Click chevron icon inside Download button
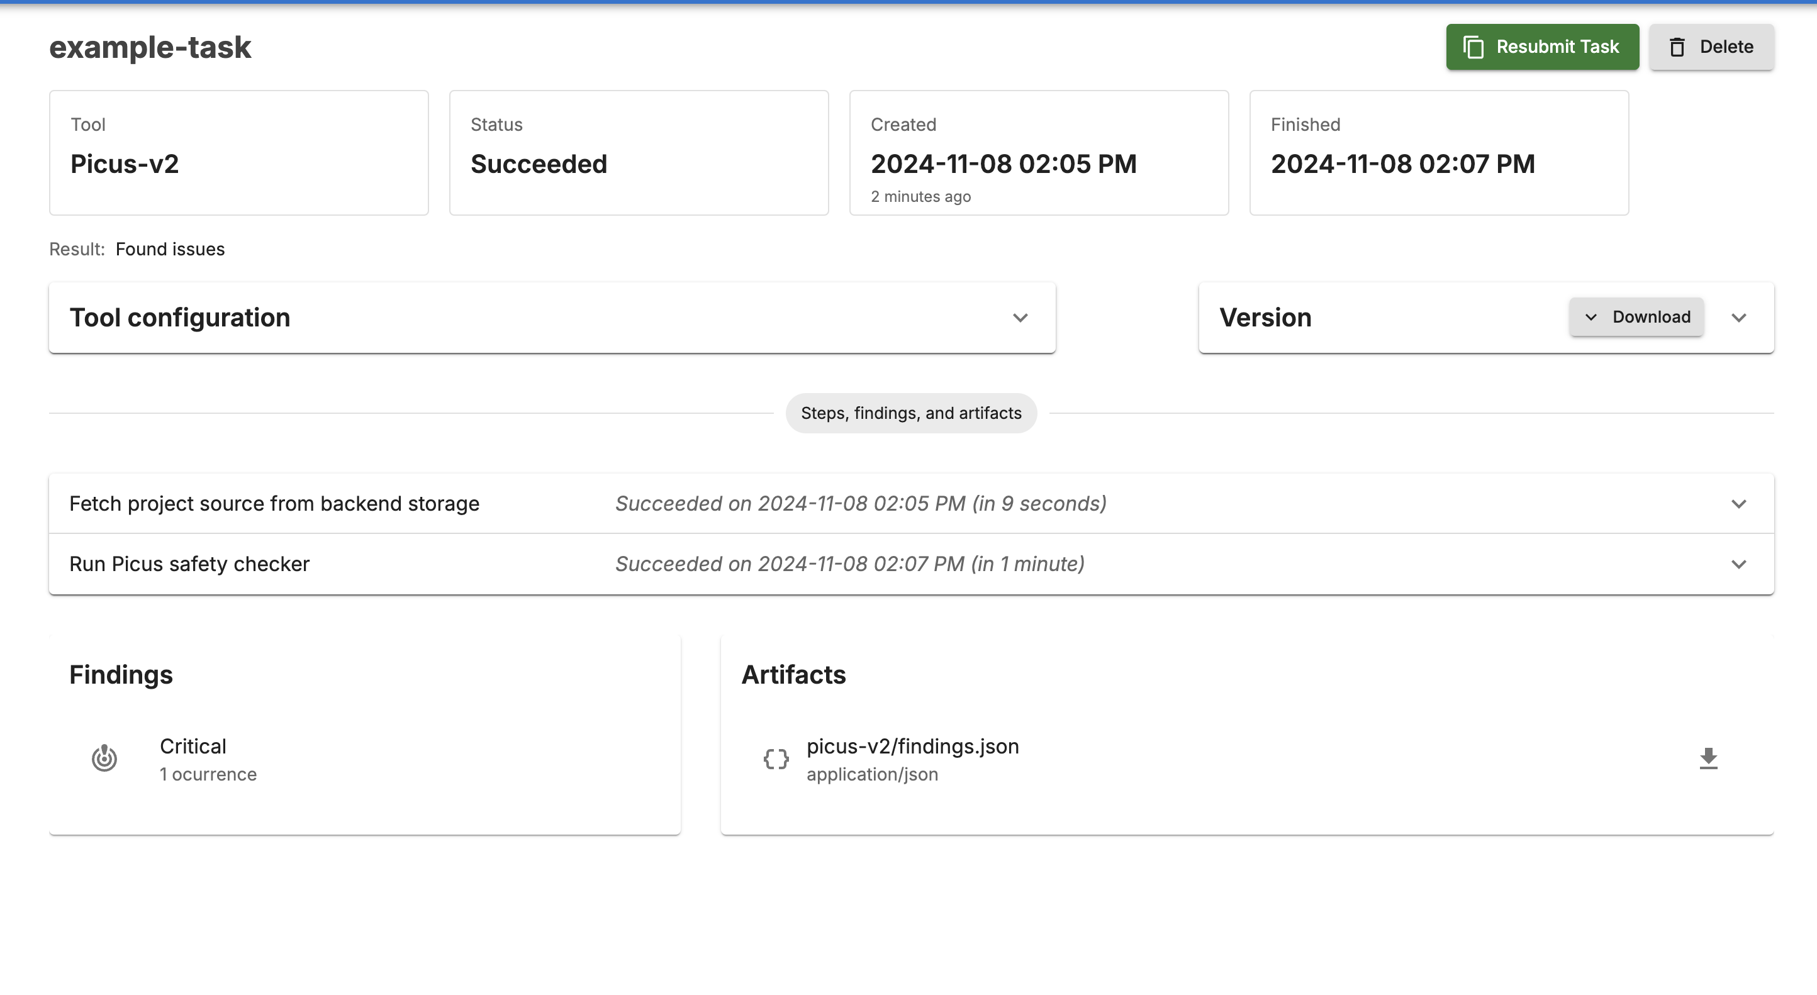 click(x=1591, y=318)
